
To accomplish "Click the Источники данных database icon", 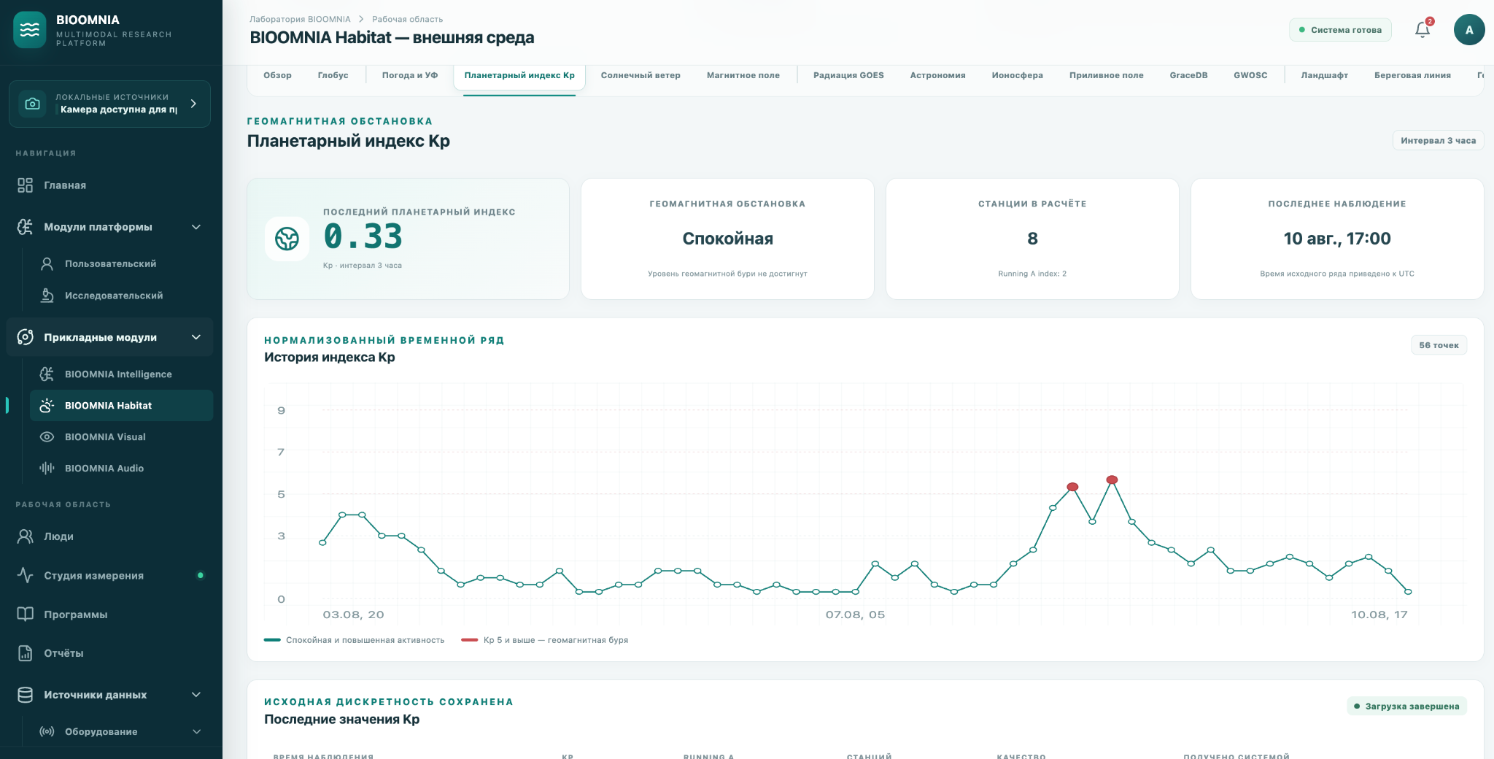I will (26, 695).
